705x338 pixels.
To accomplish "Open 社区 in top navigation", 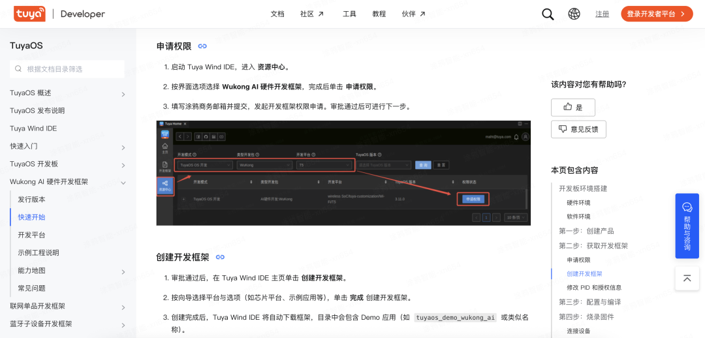I will click(x=312, y=14).
